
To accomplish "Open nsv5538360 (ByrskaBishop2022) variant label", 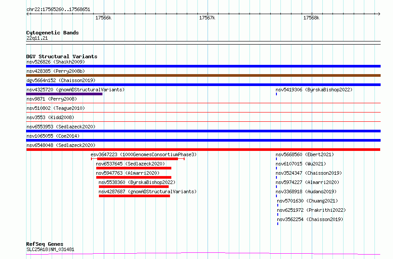I will pyautogui.click(x=137, y=182).
